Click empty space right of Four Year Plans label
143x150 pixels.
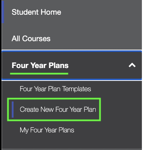tap(98, 65)
